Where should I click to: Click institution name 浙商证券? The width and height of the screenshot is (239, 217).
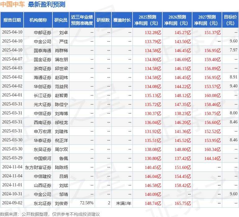pyautogui.click(x=43, y=69)
